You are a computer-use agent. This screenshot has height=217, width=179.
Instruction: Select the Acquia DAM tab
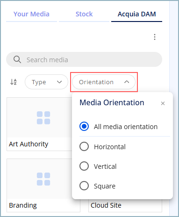coord(136,14)
